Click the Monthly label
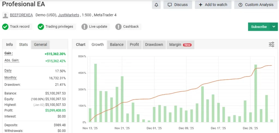 coord(11,78)
